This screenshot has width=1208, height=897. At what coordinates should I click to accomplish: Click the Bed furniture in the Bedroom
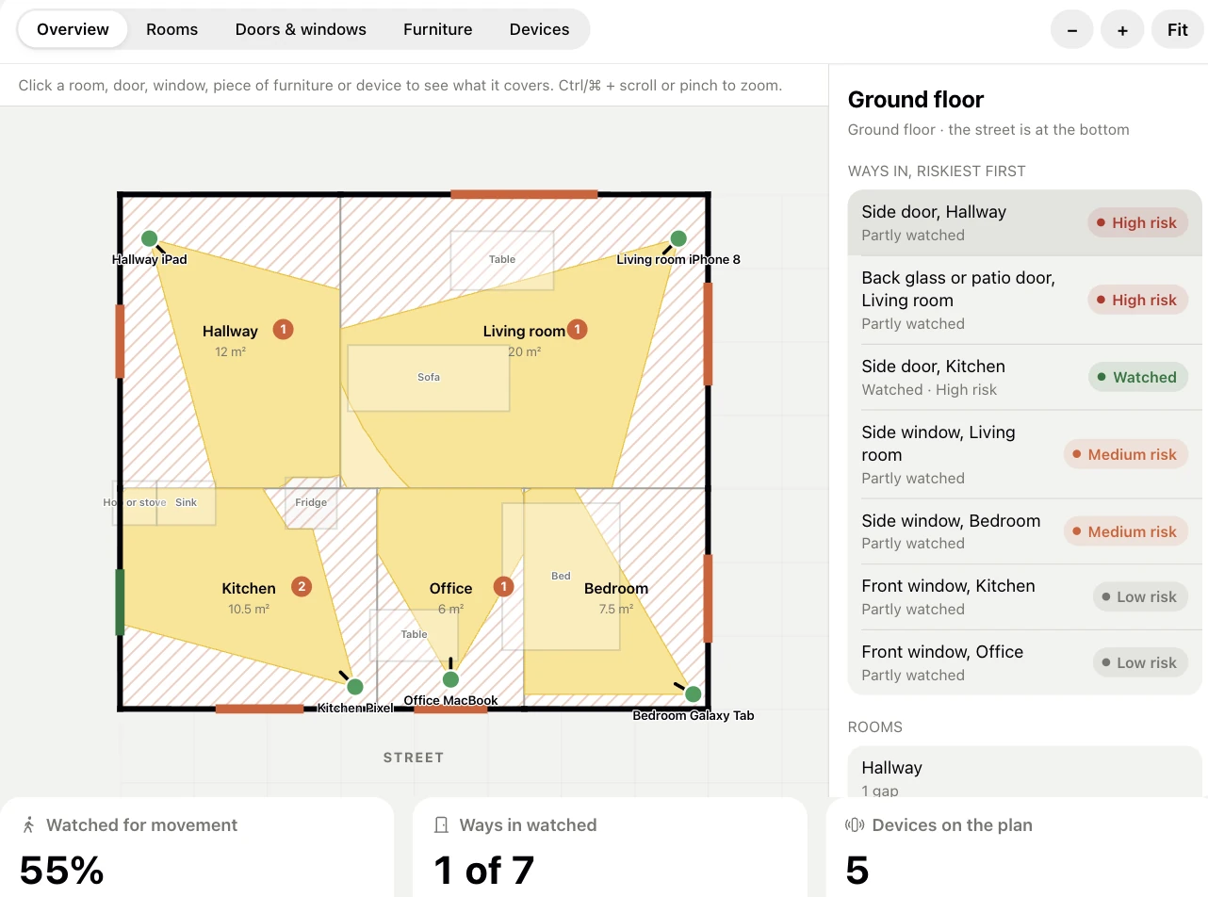(561, 577)
